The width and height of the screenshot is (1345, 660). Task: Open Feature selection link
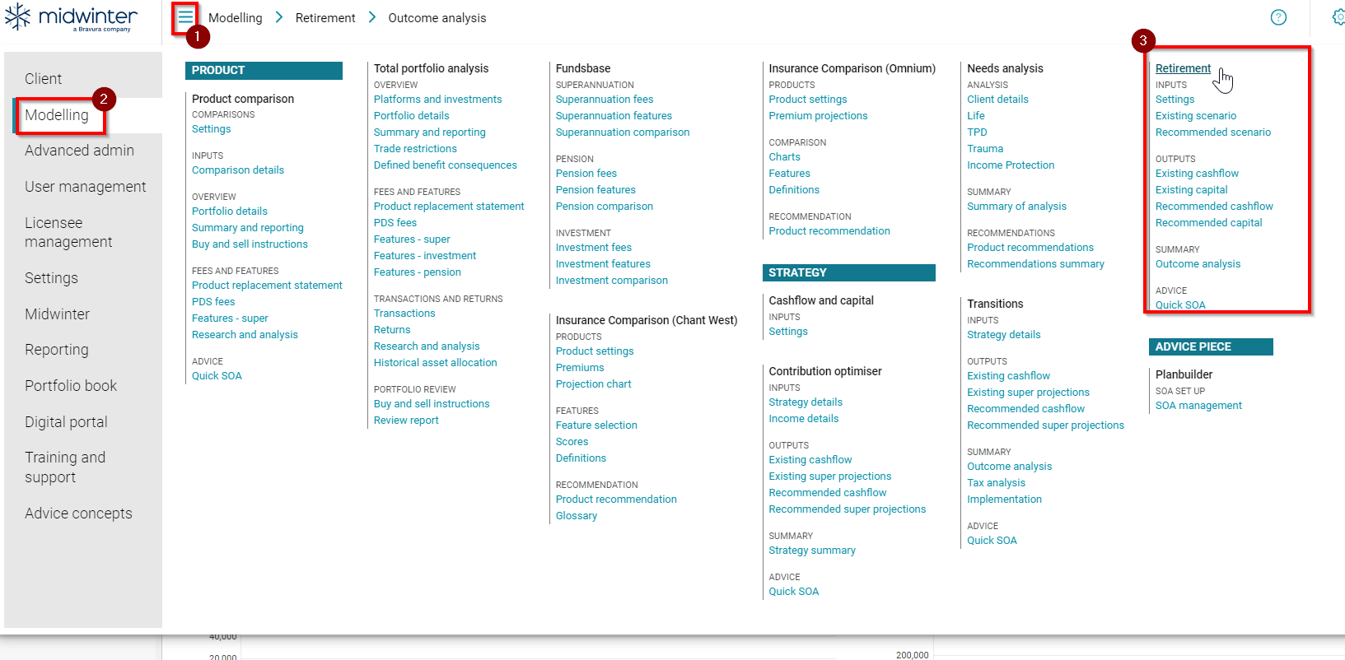(596, 425)
